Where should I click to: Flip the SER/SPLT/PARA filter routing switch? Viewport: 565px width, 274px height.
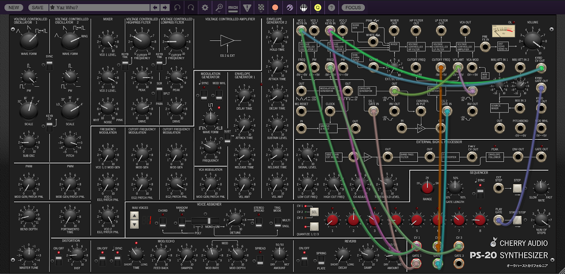point(159,93)
